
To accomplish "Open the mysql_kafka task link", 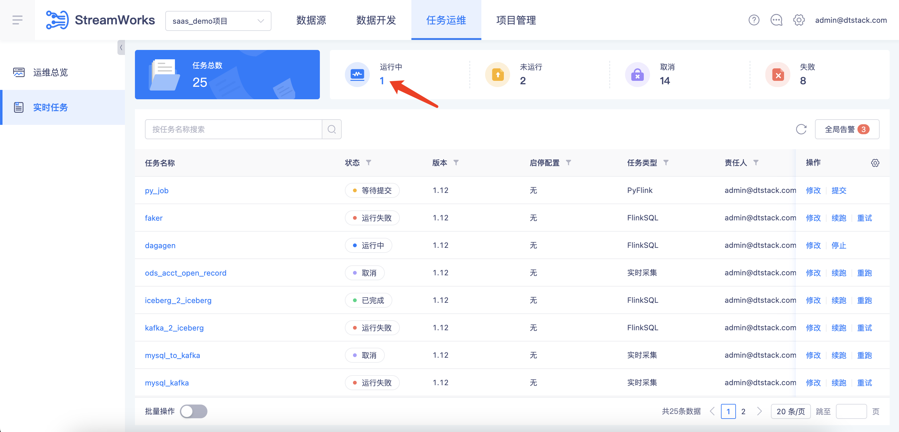I will coord(167,383).
